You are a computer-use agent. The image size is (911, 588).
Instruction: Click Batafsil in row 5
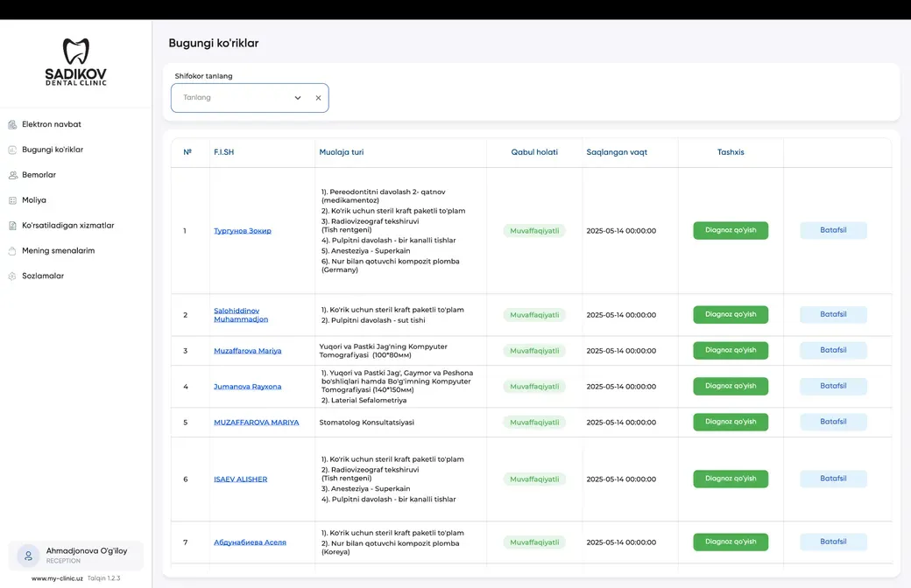click(x=833, y=422)
